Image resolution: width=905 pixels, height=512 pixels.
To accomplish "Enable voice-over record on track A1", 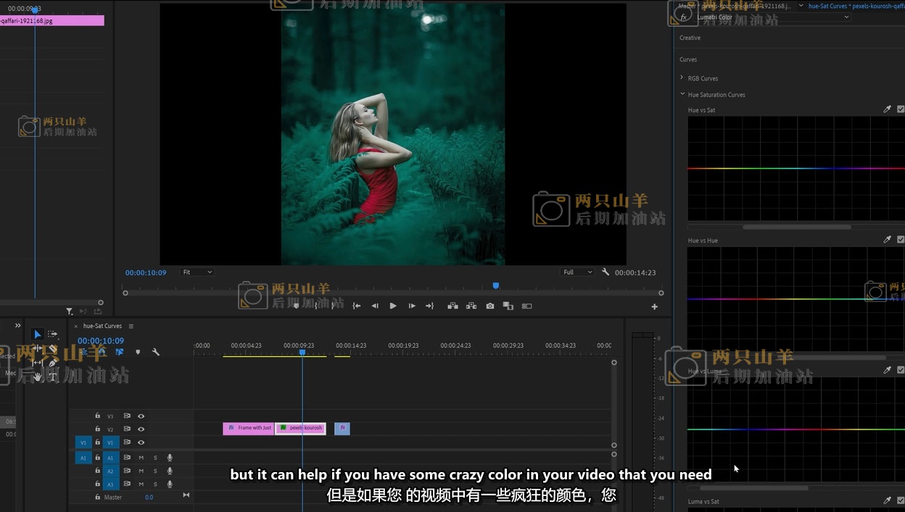I will coord(170,458).
